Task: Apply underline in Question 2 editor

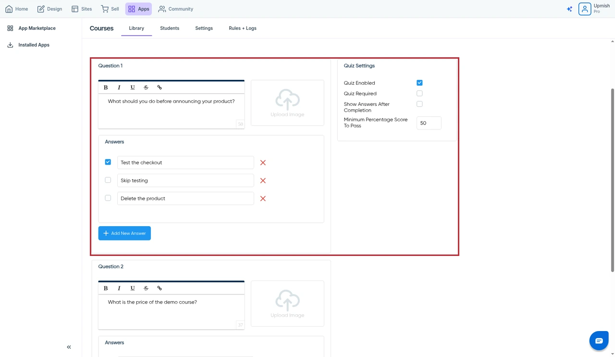Action: click(133, 288)
